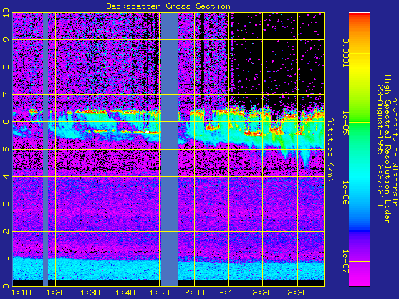Click the altitude axis label 10
The height and width of the screenshot is (299, 399).
(x=6, y=12)
